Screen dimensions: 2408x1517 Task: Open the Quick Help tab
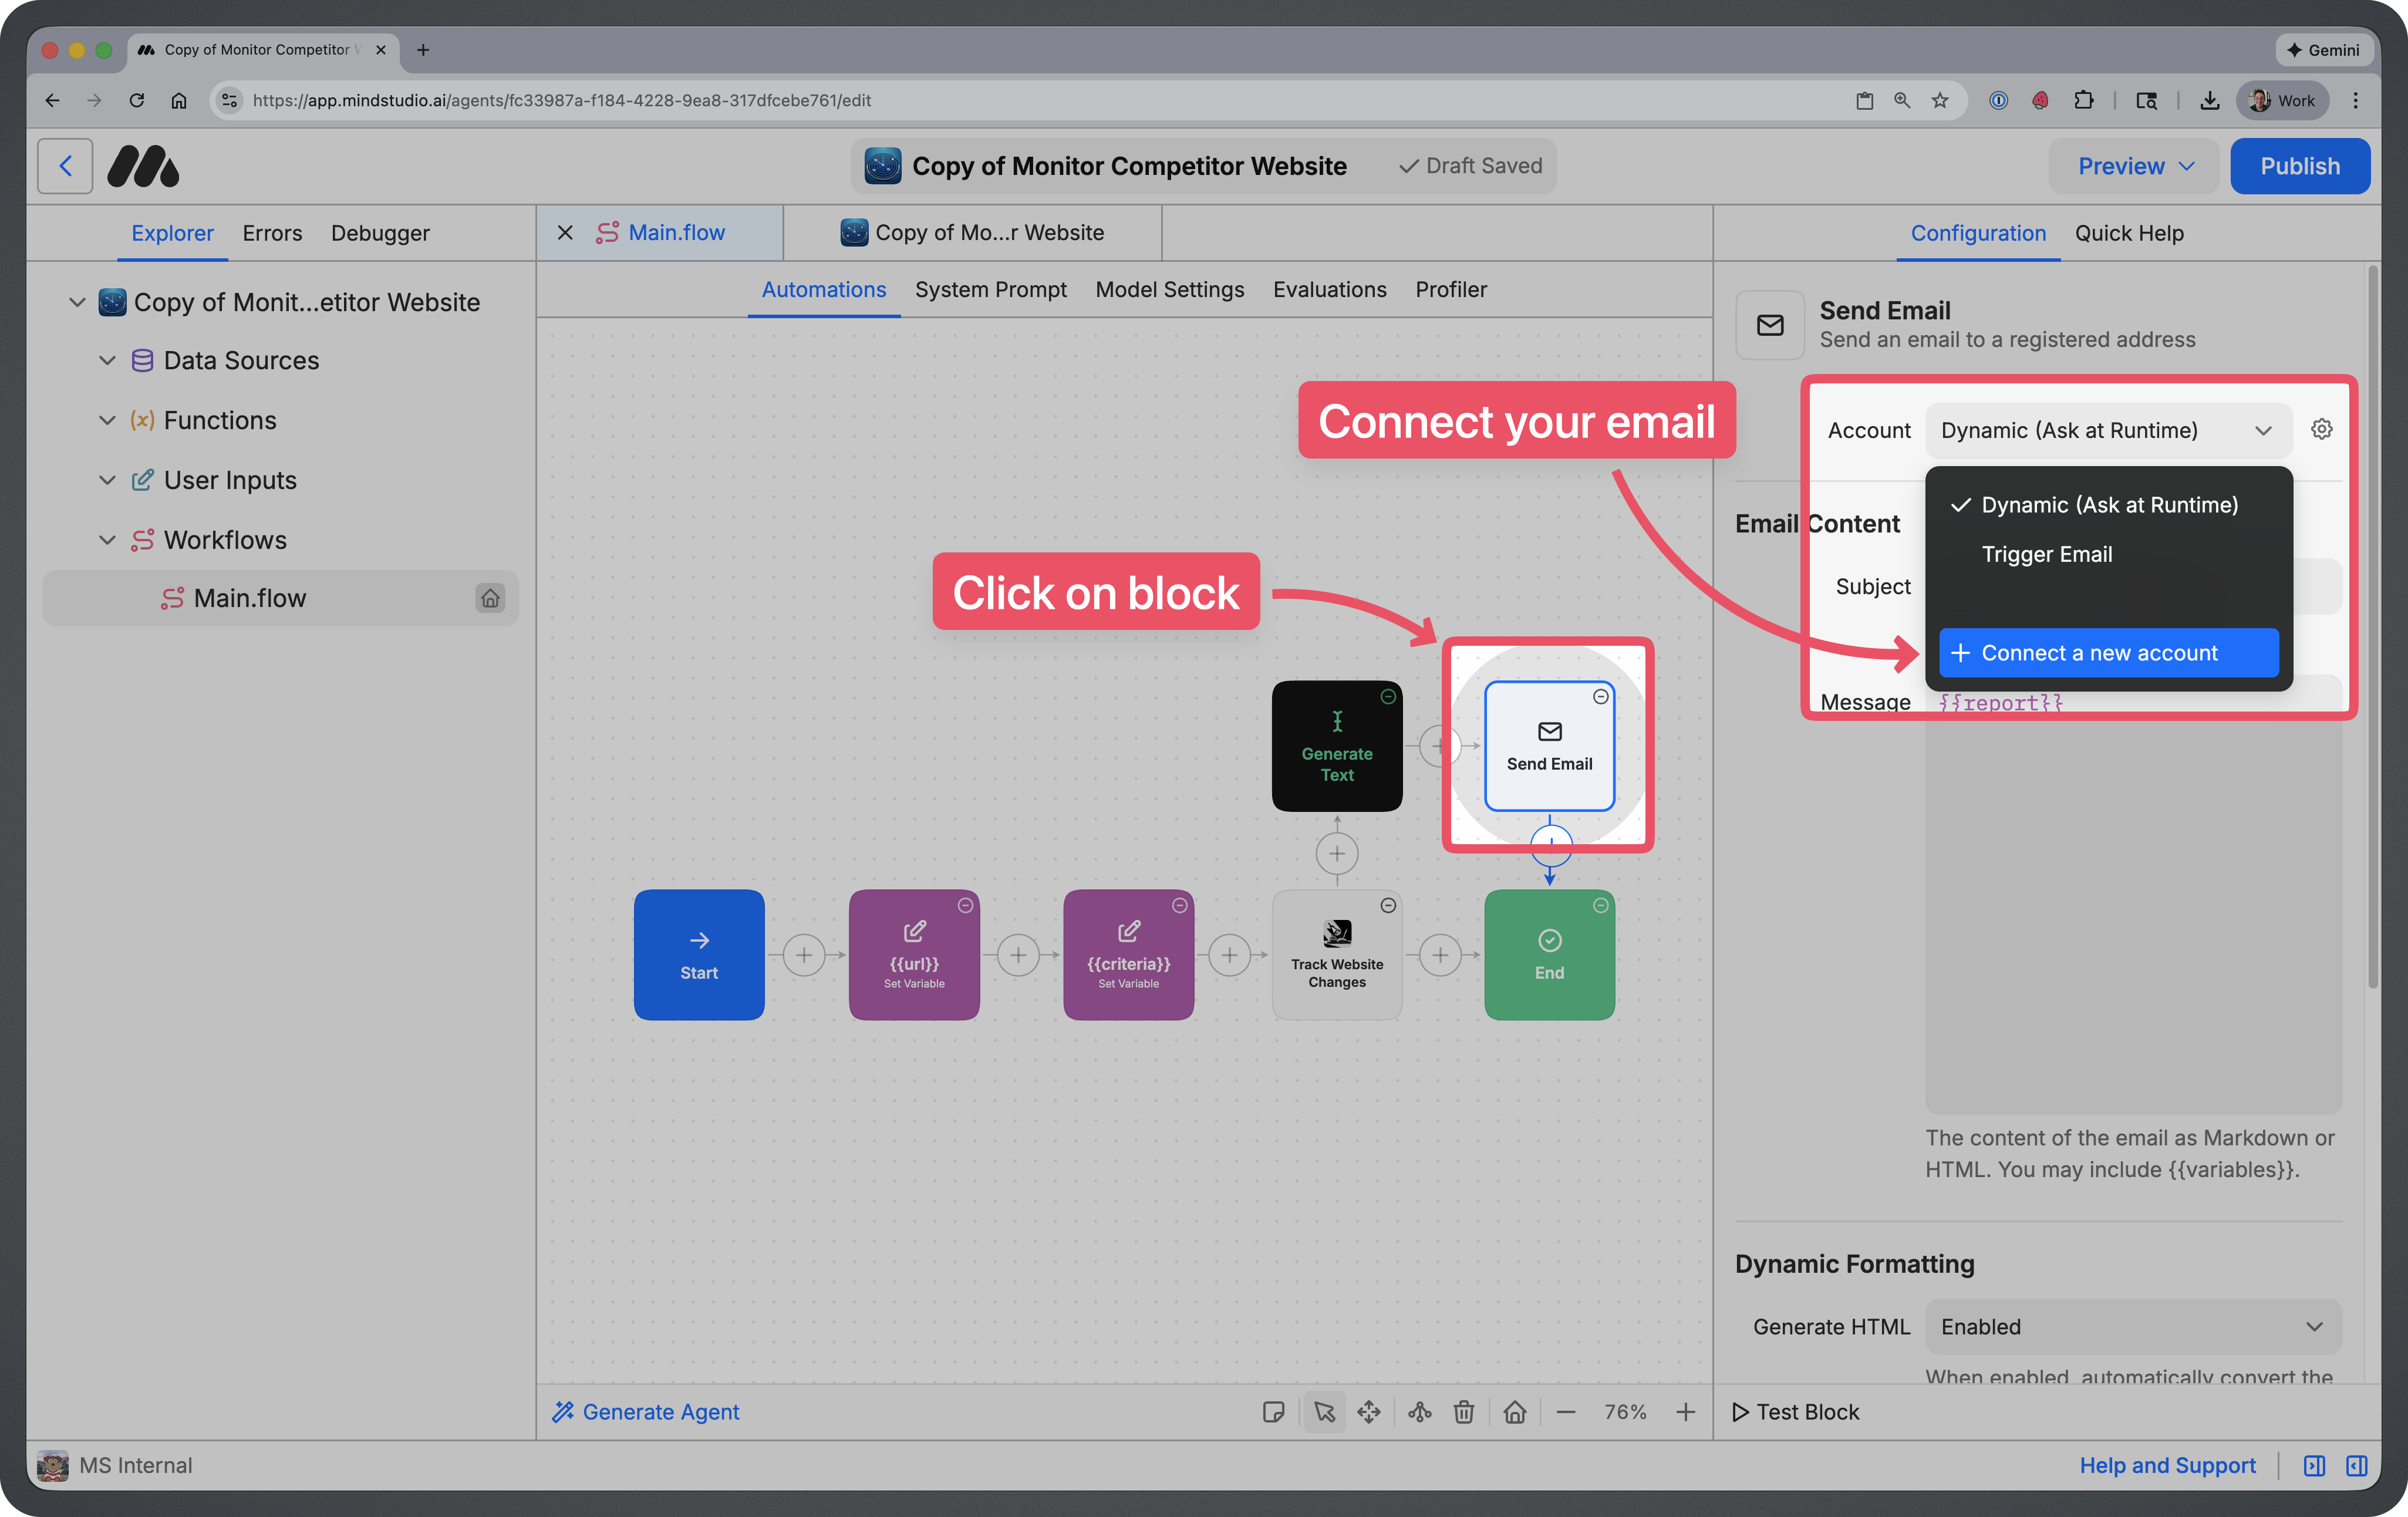[x=2129, y=233]
